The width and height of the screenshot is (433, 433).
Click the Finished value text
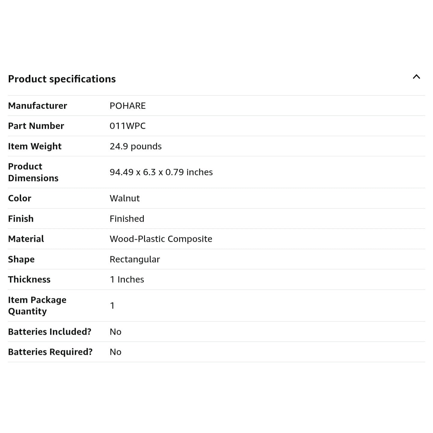127,219
